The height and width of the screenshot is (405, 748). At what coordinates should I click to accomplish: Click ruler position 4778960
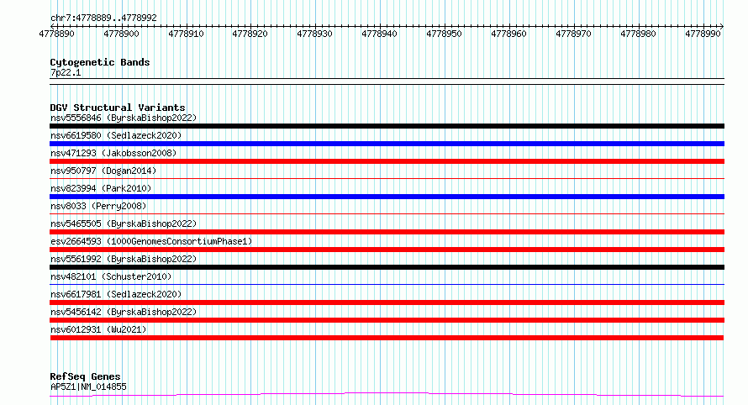pyautogui.click(x=509, y=34)
